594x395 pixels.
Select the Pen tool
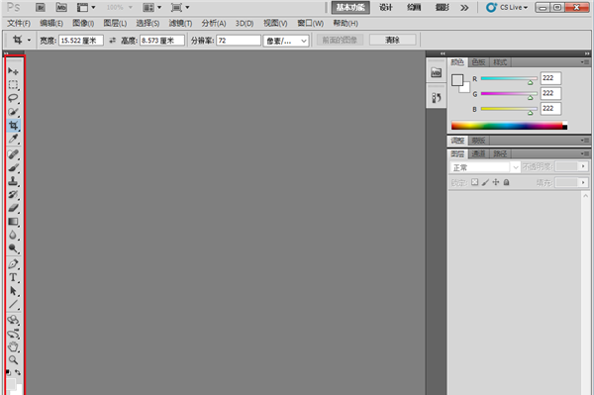13,264
